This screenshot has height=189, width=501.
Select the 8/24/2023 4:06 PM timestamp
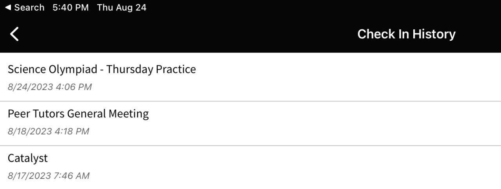point(50,87)
